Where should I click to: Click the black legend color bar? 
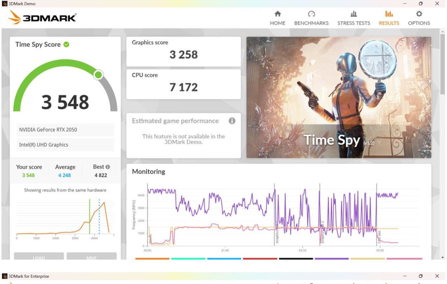pyautogui.click(x=296, y=258)
